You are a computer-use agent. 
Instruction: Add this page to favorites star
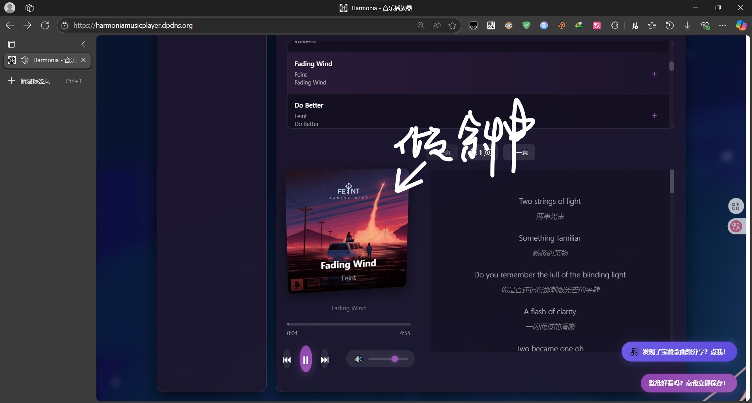pyautogui.click(x=452, y=25)
